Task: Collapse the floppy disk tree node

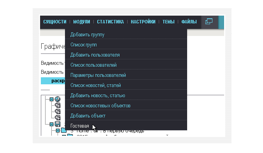Action: (51, 125)
